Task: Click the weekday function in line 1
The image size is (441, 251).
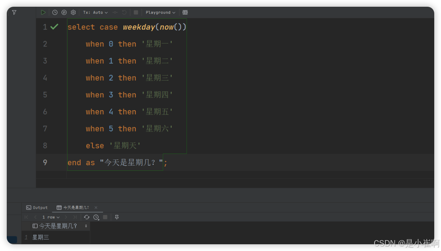Action: (x=139, y=27)
